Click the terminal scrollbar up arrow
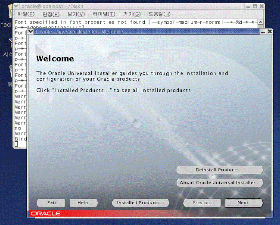Viewport: 280px width, 225px height. 261,22
